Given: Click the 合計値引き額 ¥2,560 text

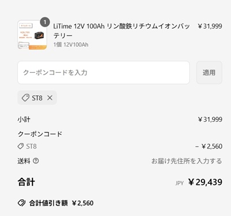Looking at the screenshot, I should [61, 203].
